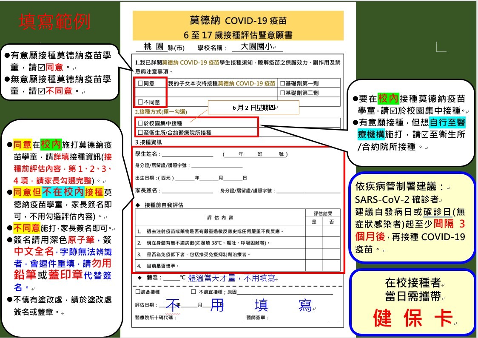This screenshot has height=338, width=478.
Task: Tick the 基礎劑第一劑 checkbox
Action: point(282,84)
